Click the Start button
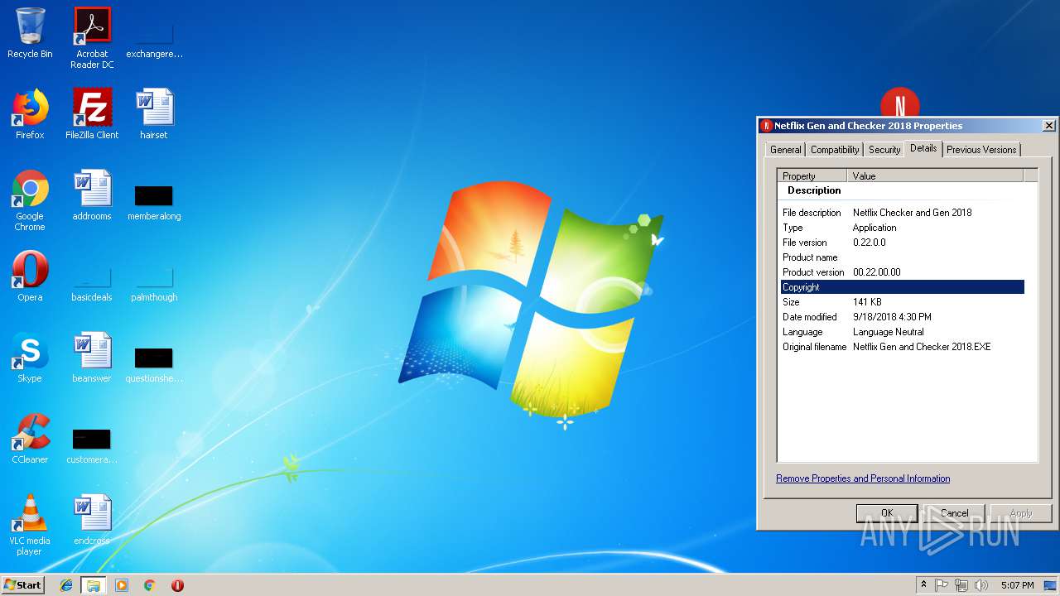 (x=23, y=585)
